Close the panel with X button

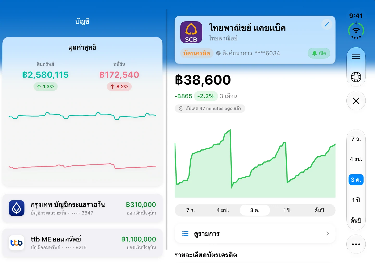(x=356, y=101)
